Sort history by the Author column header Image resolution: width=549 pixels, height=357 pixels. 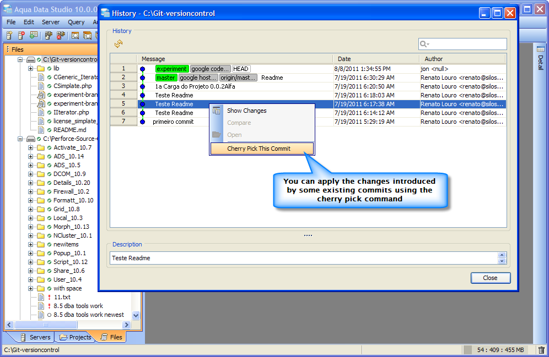(462, 59)
